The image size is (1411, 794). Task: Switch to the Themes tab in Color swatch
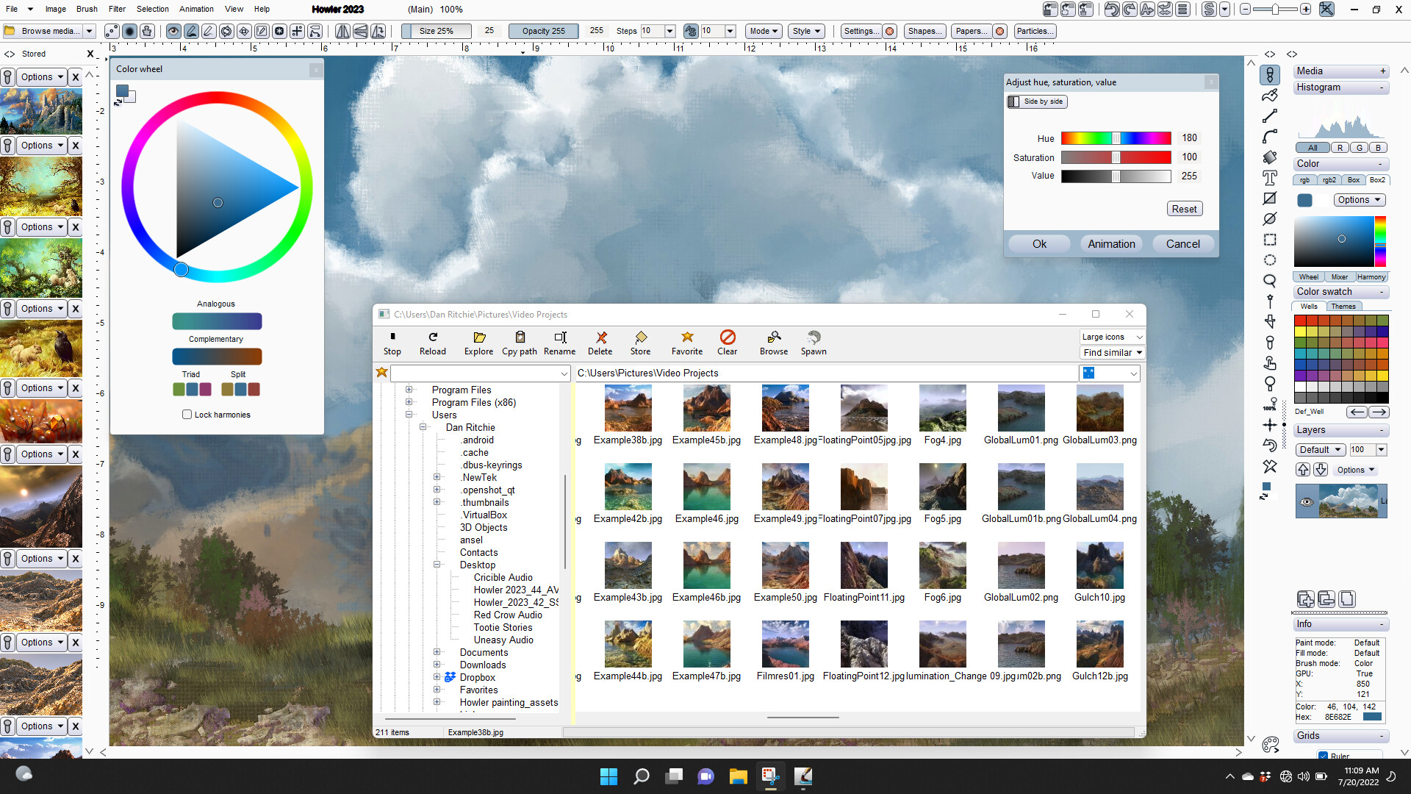pyautogui.click(x=1344, y=306)
